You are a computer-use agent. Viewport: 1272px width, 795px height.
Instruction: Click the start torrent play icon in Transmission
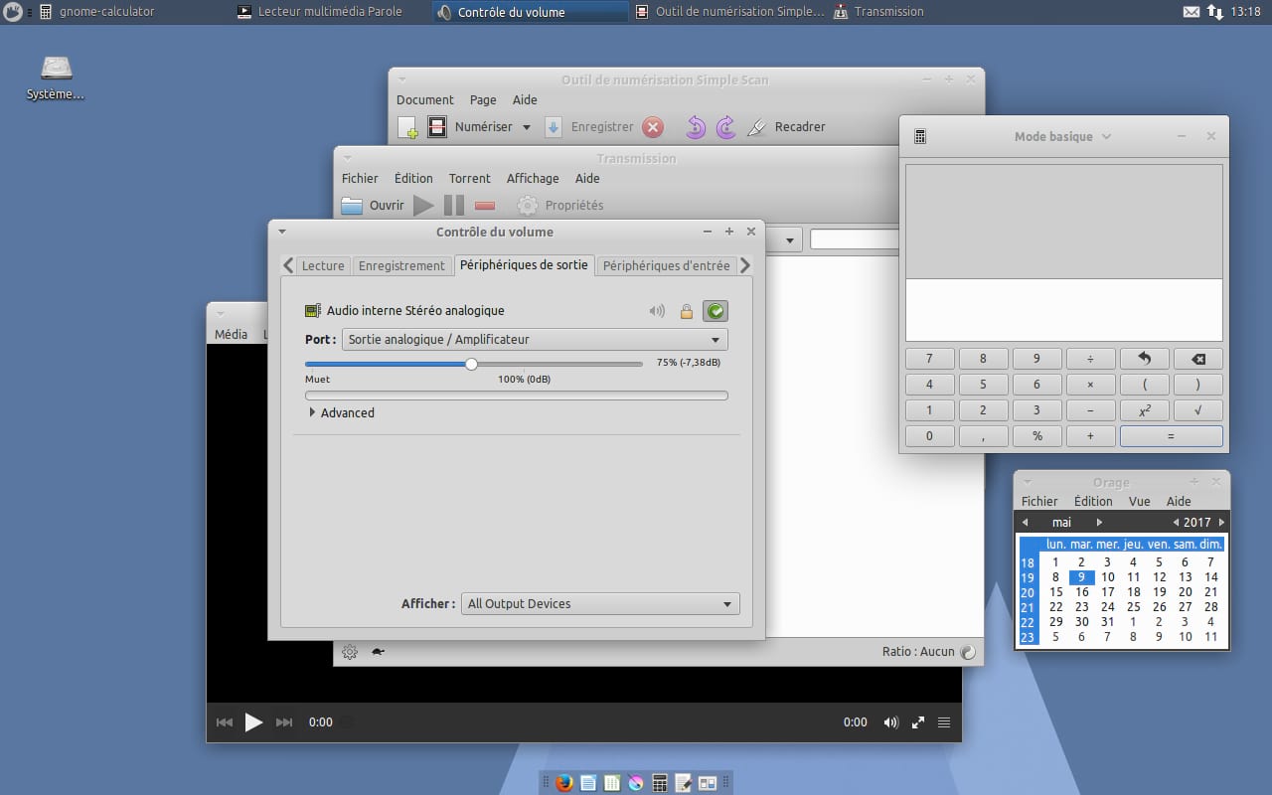coord(424,206)
